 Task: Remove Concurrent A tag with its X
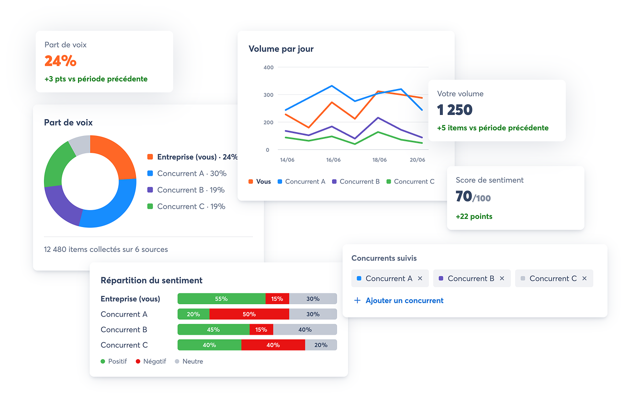(420, 278)
